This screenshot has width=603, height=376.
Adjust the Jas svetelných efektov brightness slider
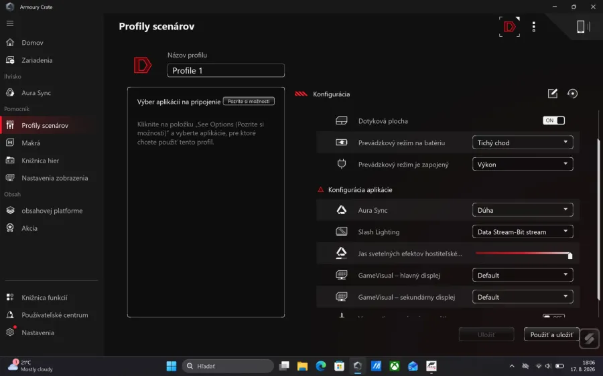coord(523,254)
